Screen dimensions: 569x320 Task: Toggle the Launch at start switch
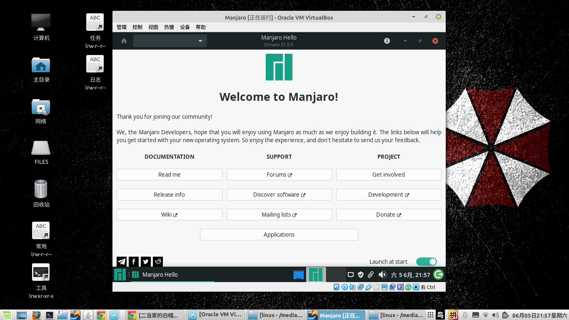coord(427,262)
